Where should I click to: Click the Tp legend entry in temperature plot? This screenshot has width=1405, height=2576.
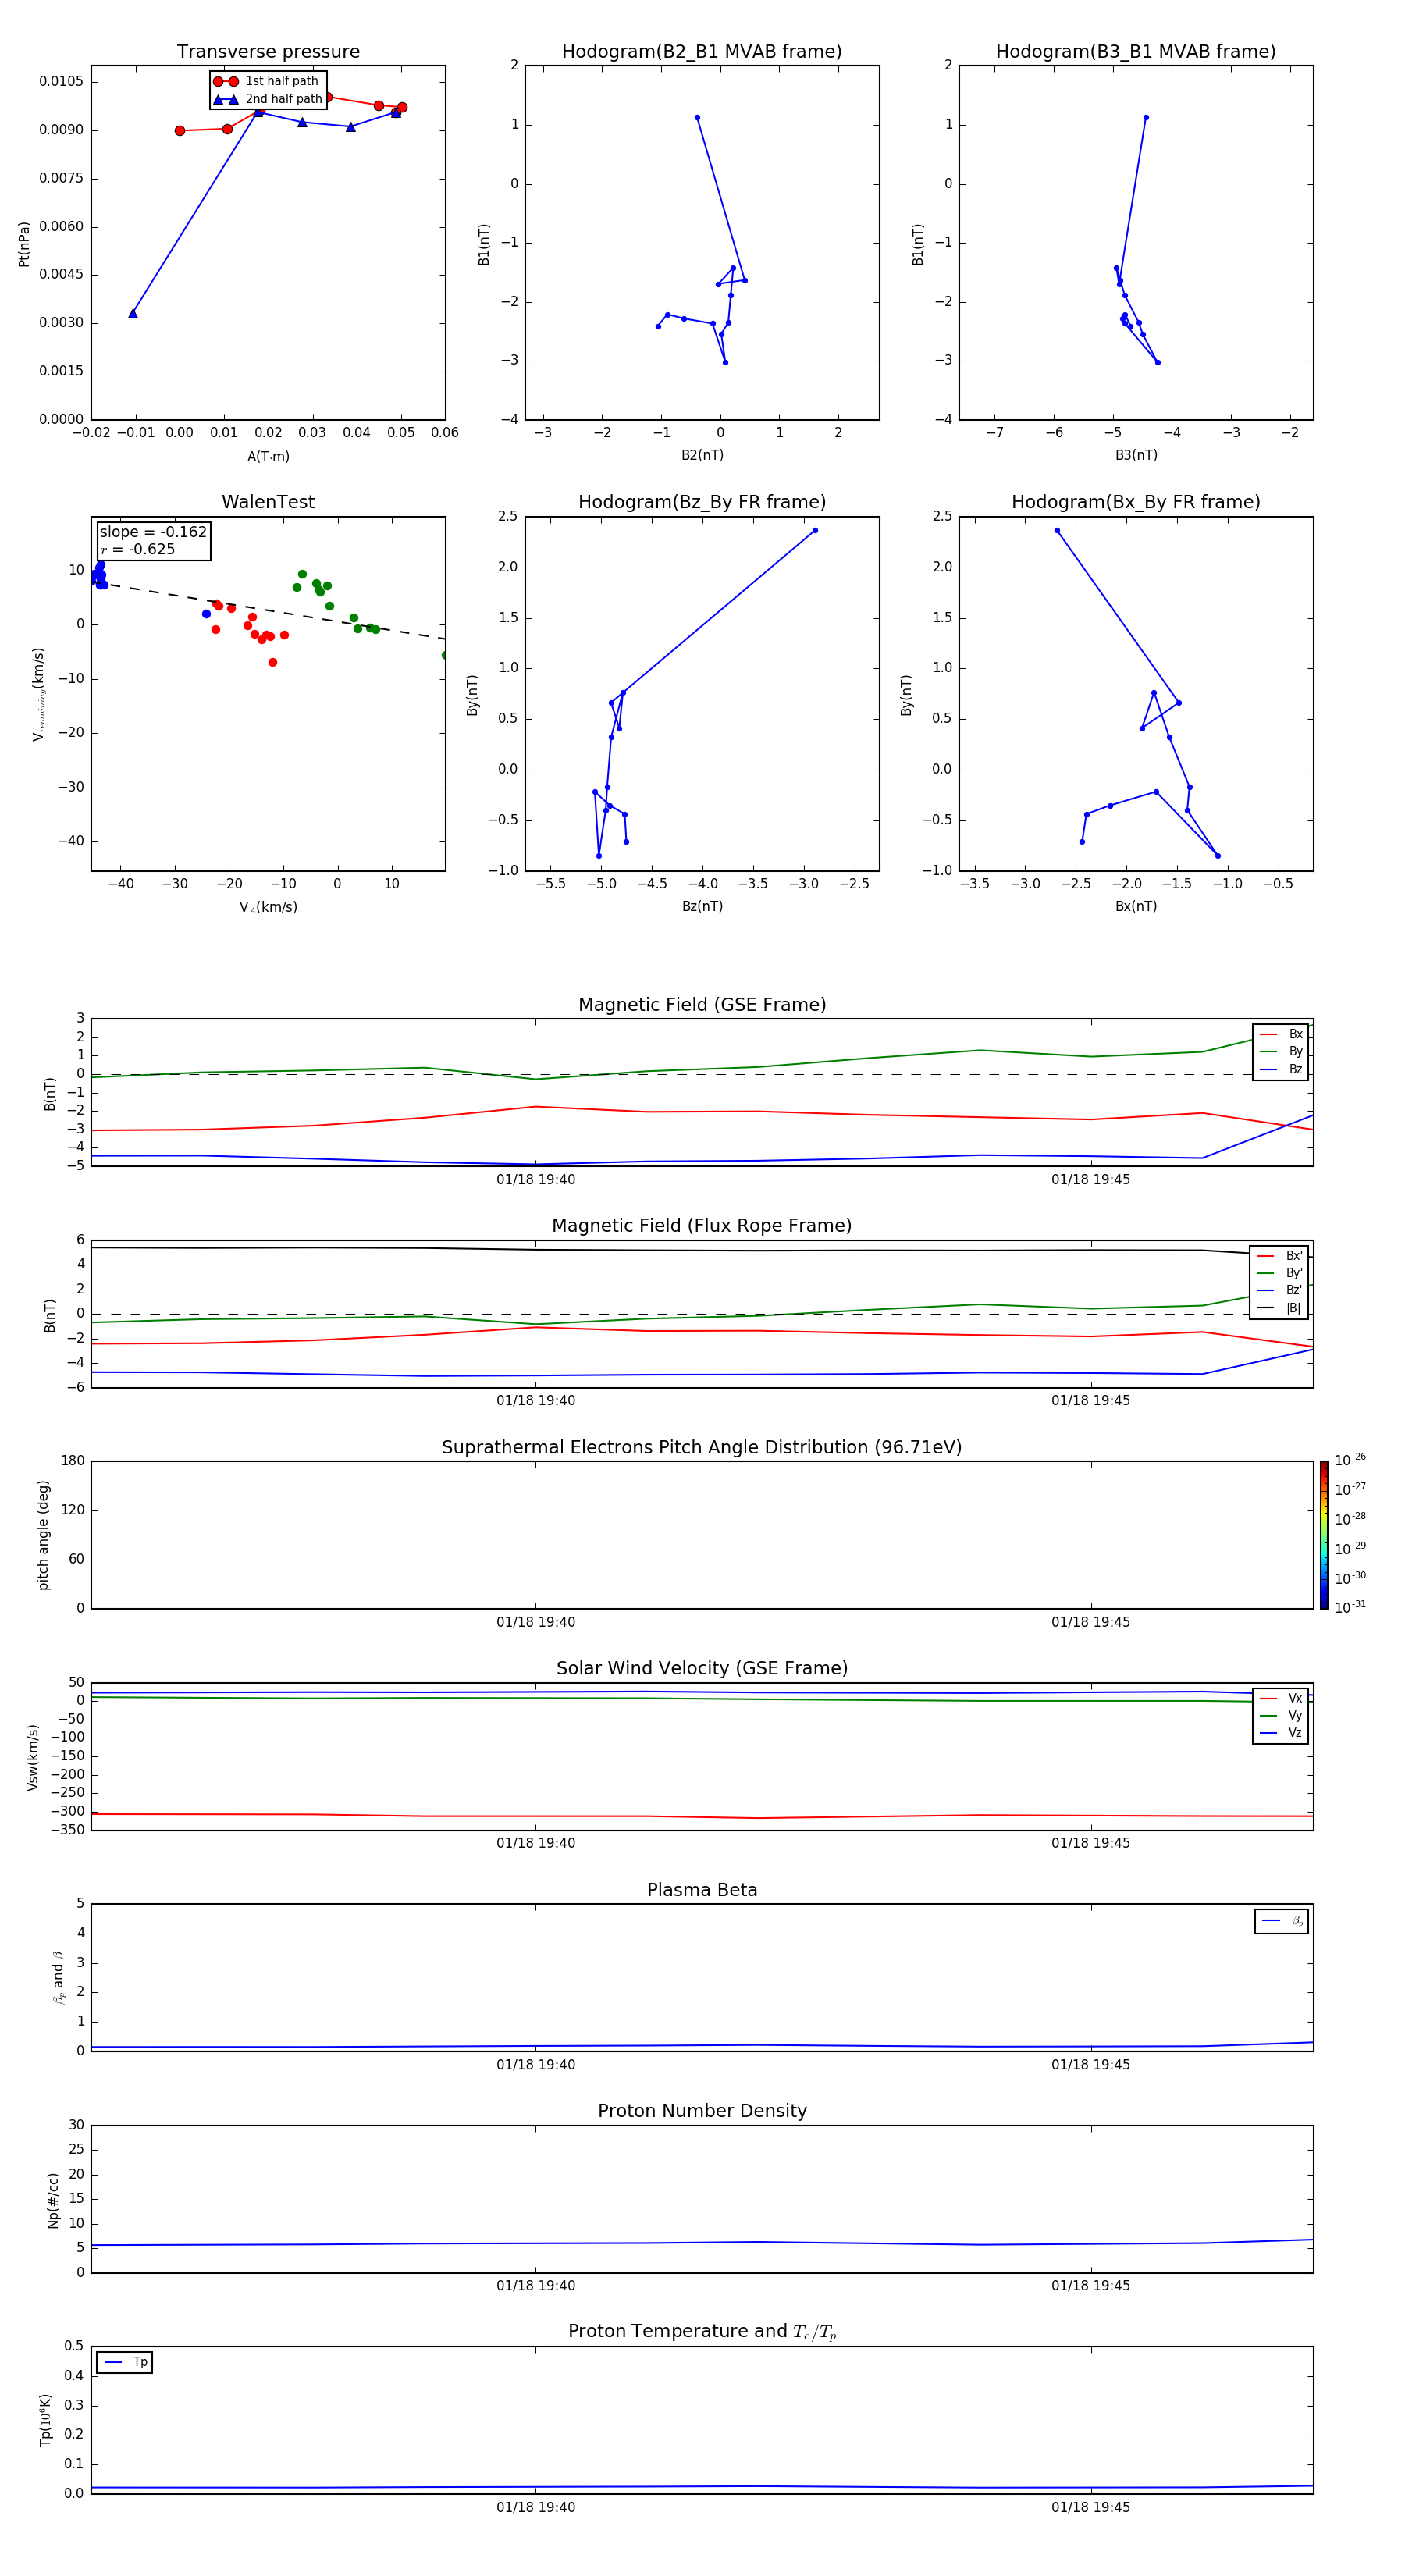125,2362
